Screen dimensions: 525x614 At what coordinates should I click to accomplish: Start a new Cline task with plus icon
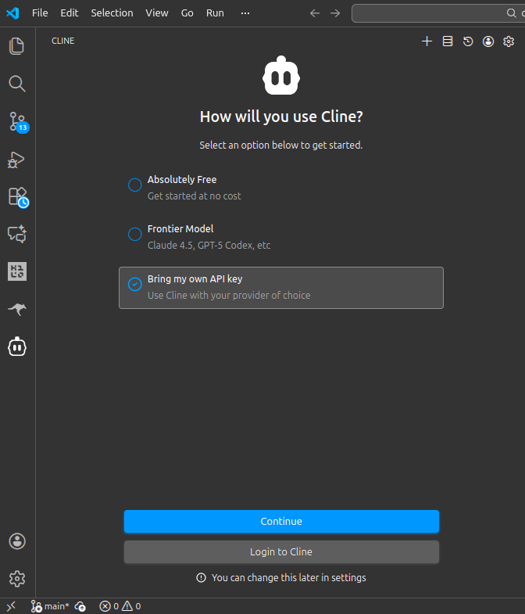pyautogui.click(x=427, y=41)
